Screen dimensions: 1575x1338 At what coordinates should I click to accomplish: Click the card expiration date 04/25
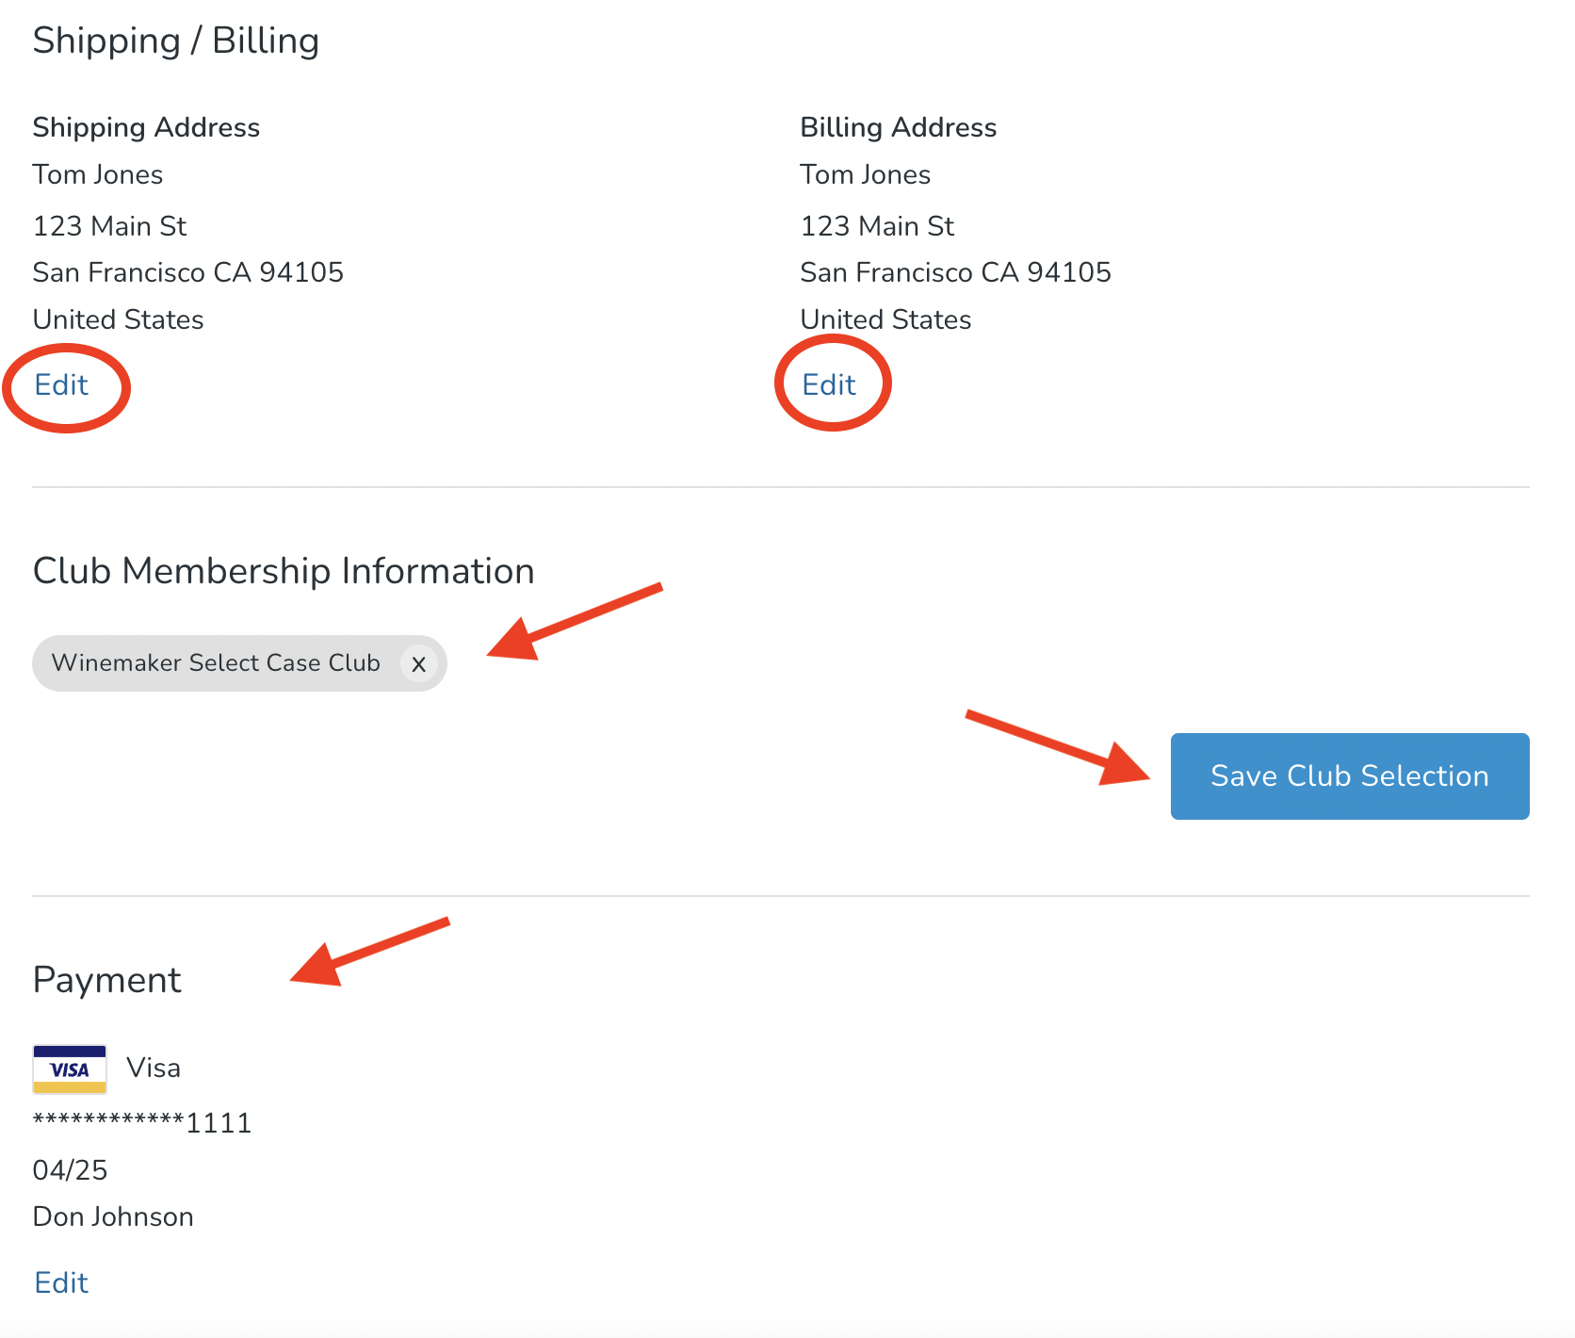click(x=70, y=1170)
